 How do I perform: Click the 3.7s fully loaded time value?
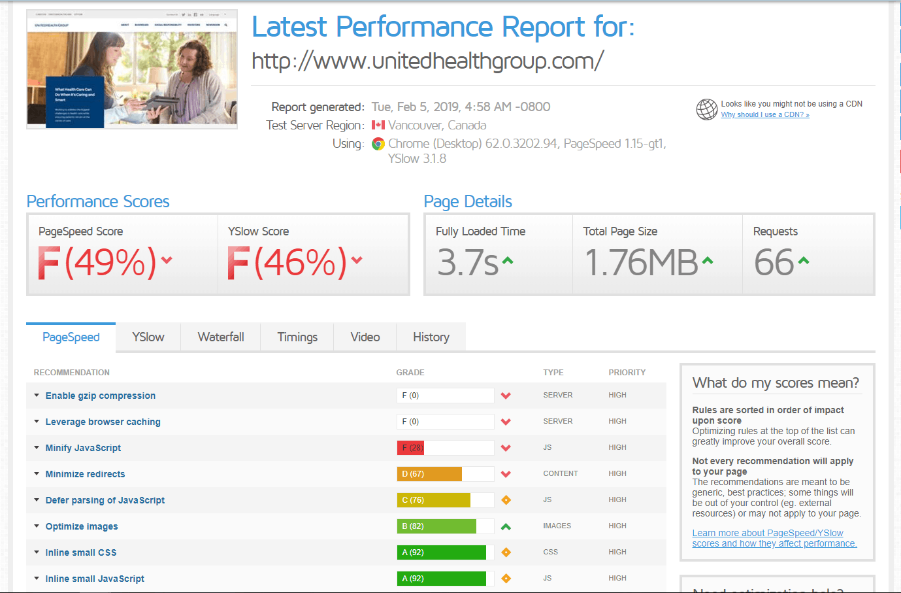click(x=468, y=263)
